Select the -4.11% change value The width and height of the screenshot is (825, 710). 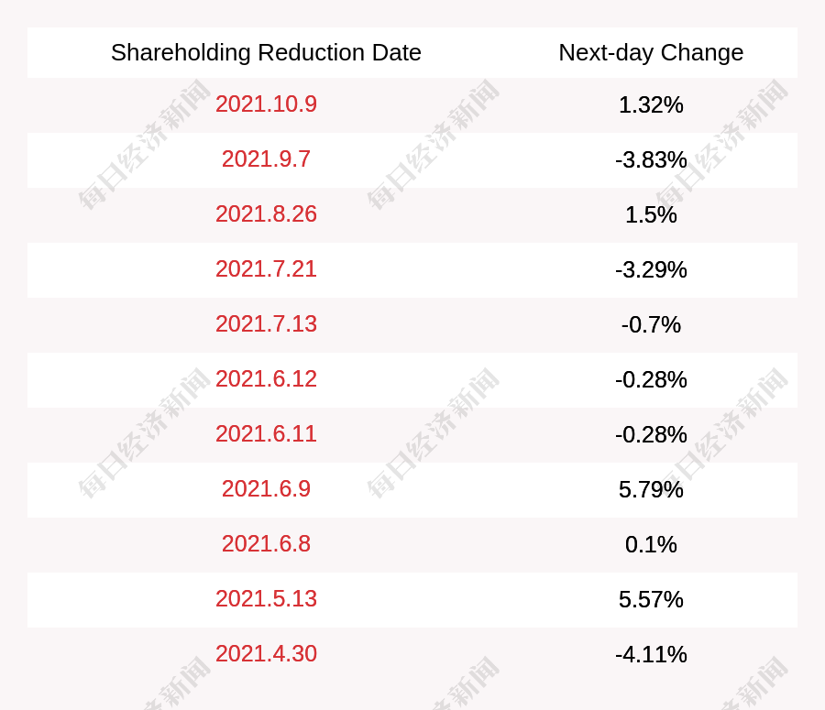tap(651, 655)
